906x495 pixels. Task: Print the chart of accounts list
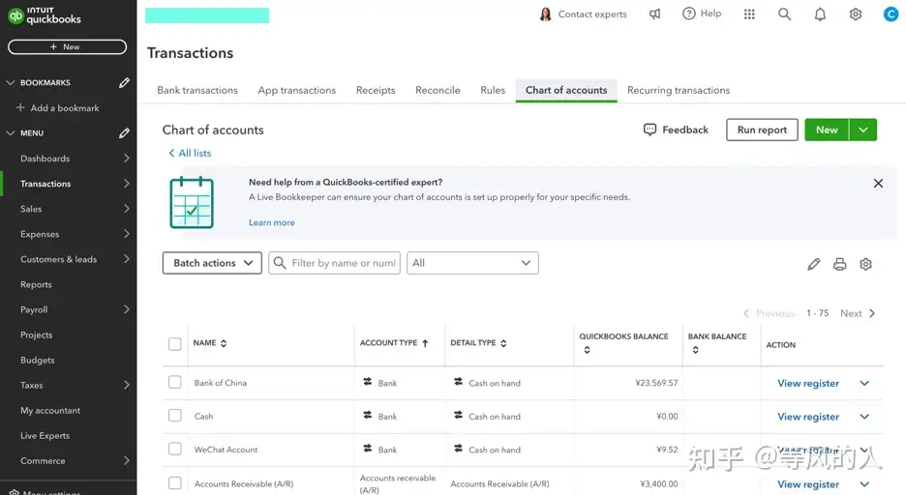pyautogui.click(x=839, y=264)
